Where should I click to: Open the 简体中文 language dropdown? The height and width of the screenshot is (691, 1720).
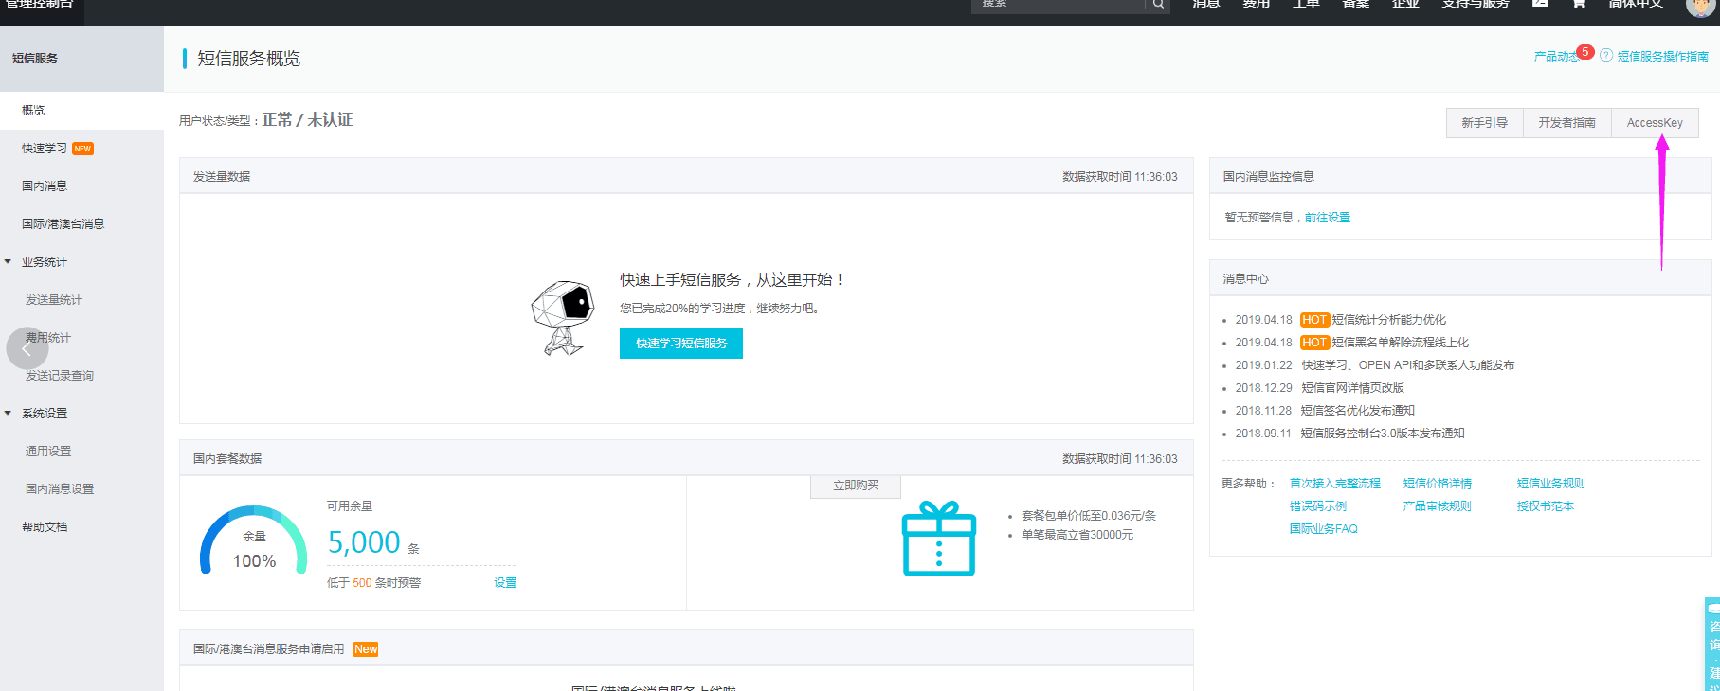(x=1636, y=5)
